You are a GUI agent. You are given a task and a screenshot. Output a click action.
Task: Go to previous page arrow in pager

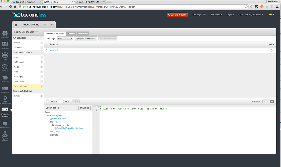[74, 101]
